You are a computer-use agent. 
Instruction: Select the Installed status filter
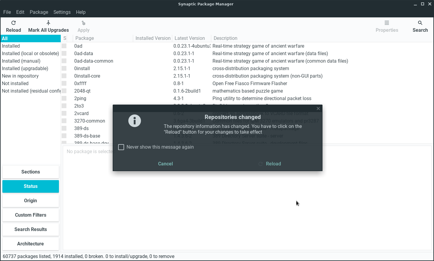pyautogui.click(x=31, y=46)
